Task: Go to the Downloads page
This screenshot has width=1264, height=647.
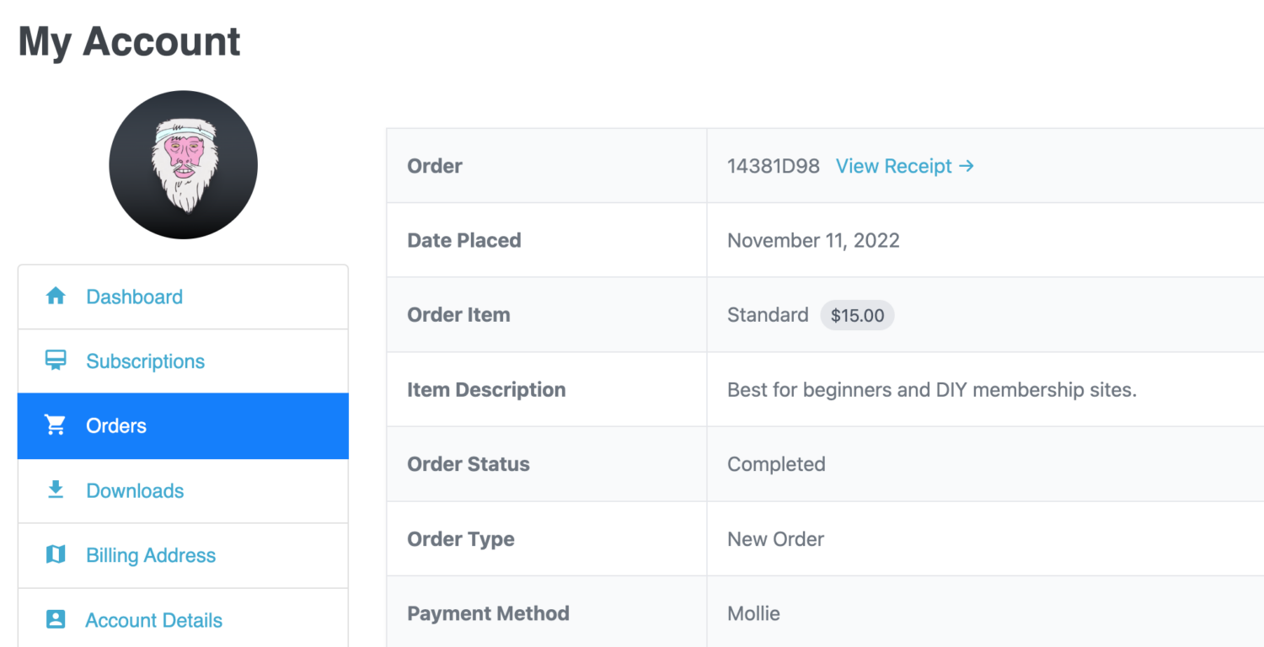Action: tap(183, 491)
